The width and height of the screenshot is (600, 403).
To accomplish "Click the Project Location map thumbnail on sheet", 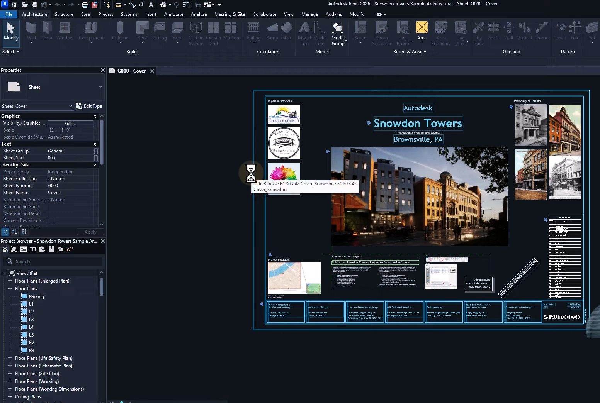I will pos(294,278).
